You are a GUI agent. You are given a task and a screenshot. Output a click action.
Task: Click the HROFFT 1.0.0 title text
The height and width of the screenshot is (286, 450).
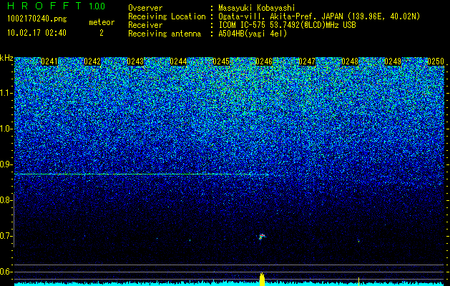(x=57, y=6)
